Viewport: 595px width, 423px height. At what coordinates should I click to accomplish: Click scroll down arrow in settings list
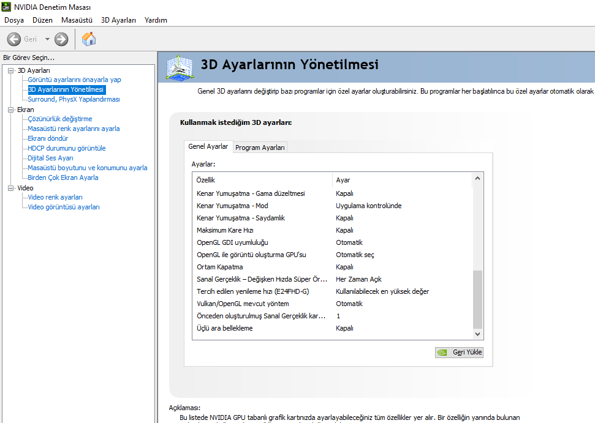478,334
